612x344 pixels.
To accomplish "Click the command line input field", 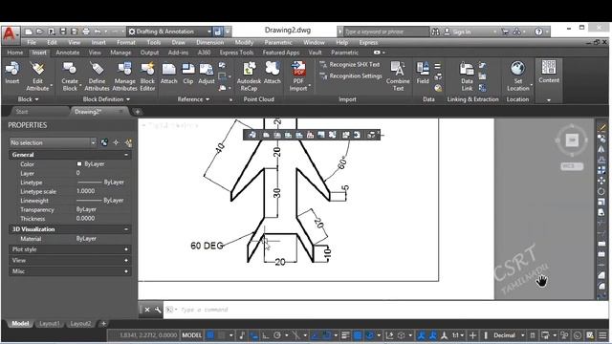I will coord(384,310).
